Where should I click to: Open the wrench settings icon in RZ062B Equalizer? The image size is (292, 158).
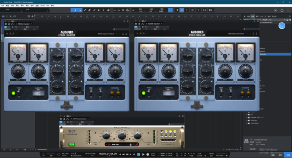point(143,34)
